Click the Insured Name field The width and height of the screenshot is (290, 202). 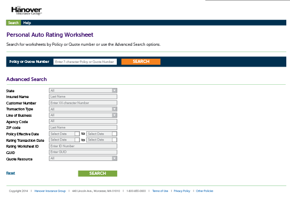click(83, 96)
